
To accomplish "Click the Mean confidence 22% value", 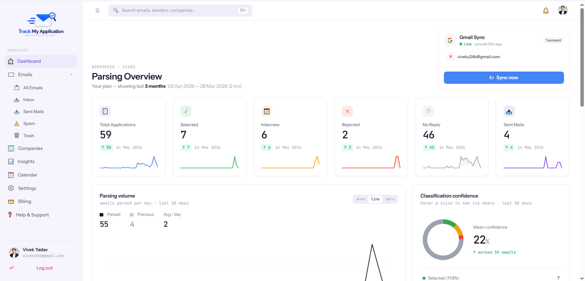I will click(482, 240).
